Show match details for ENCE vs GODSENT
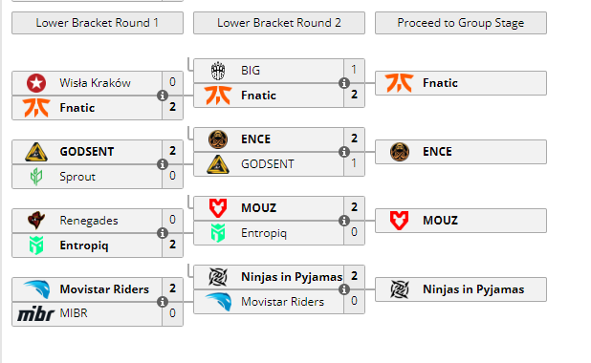 point(343,152)
